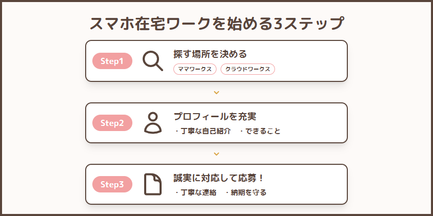Image resolution: width=433 pixels, height=216 pixels.
Task: Click the heading プロフィールを充実
Action: [215, 116]
